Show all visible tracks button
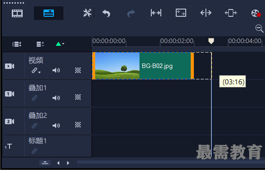This screenshot has width=265, height=170. click(x=17, y=44)
